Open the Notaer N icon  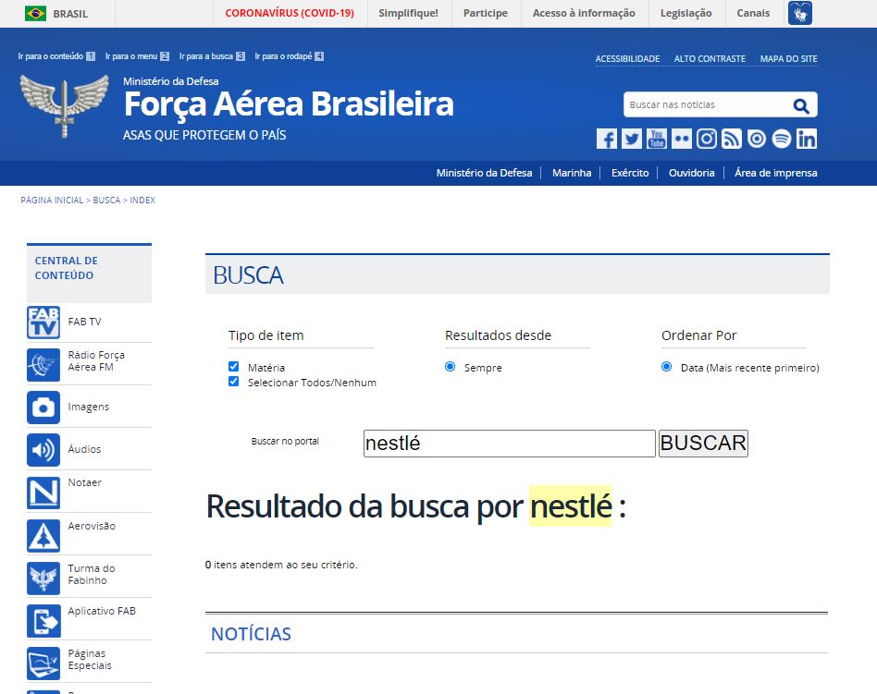tap(43, 493)
